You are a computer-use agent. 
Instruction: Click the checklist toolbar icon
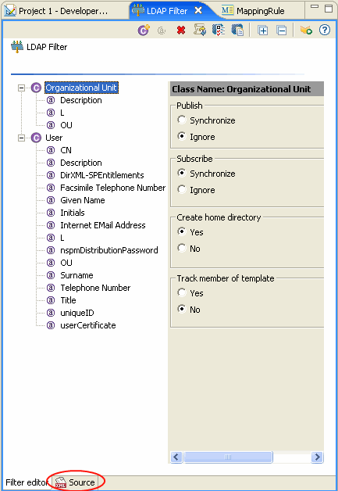tap(219, 30)
